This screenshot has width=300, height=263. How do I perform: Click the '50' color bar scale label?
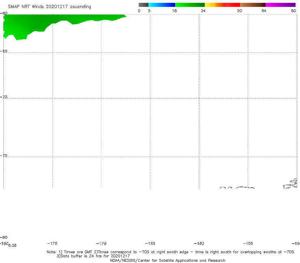240,11
